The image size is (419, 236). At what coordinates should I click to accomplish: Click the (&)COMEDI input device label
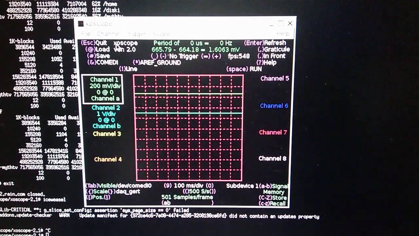[102, 62]
